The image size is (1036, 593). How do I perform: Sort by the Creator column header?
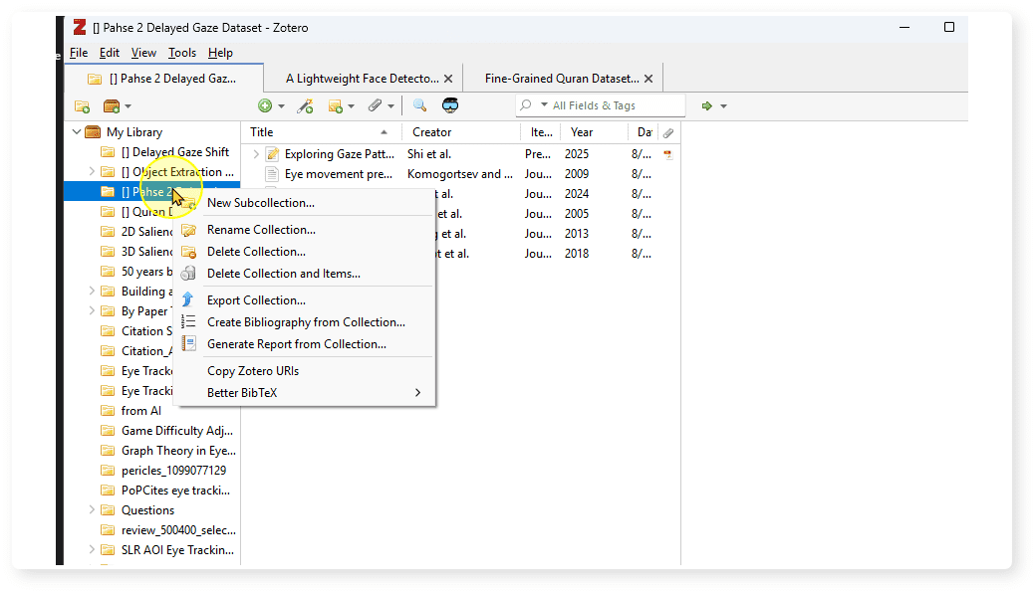pos(461,132)
